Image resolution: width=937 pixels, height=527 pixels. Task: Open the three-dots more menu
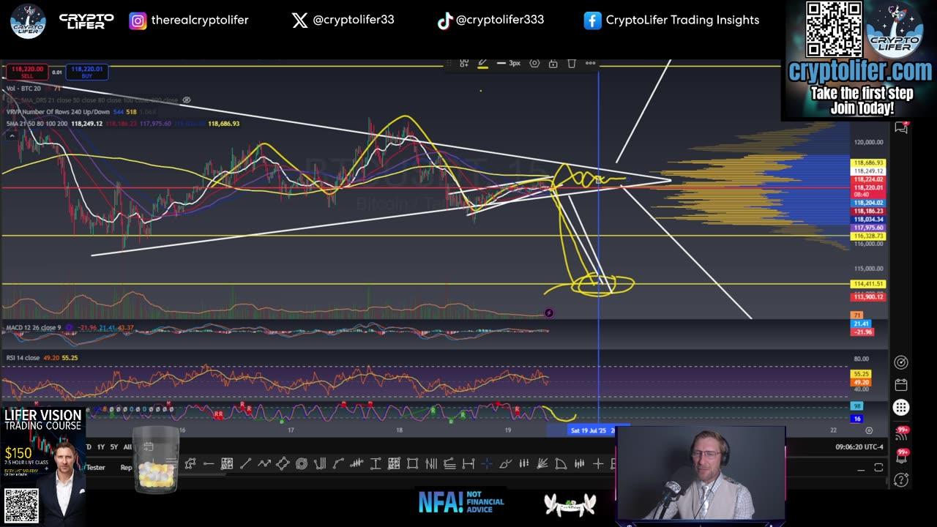pyautogui.click(x=590, y=63)
